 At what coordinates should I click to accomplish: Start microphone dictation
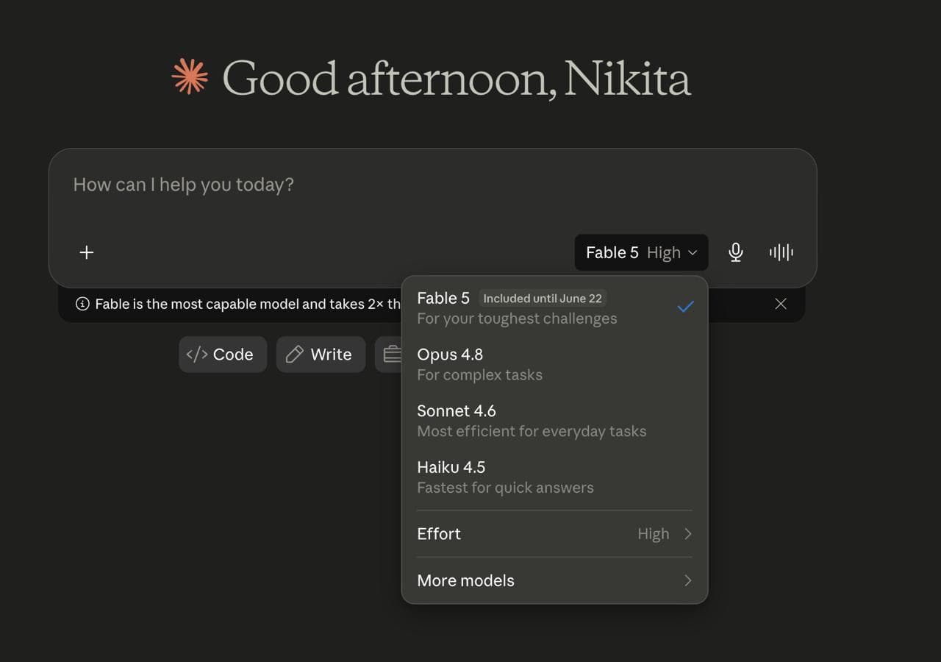coord(735,252)
